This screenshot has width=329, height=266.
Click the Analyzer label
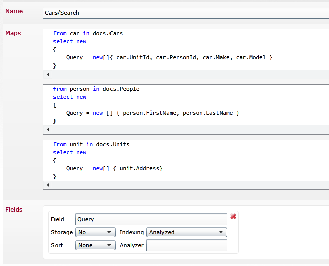coord(132,245)
